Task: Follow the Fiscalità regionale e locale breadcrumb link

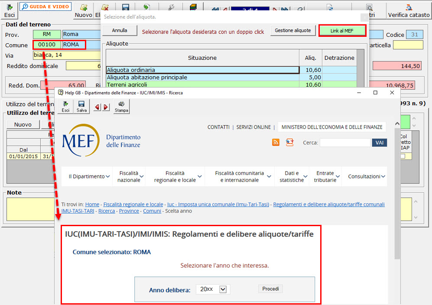Action: [x=133, y=204]
